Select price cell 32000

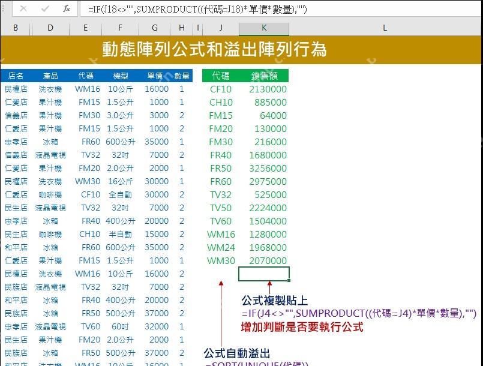click(x=157, y=326)
